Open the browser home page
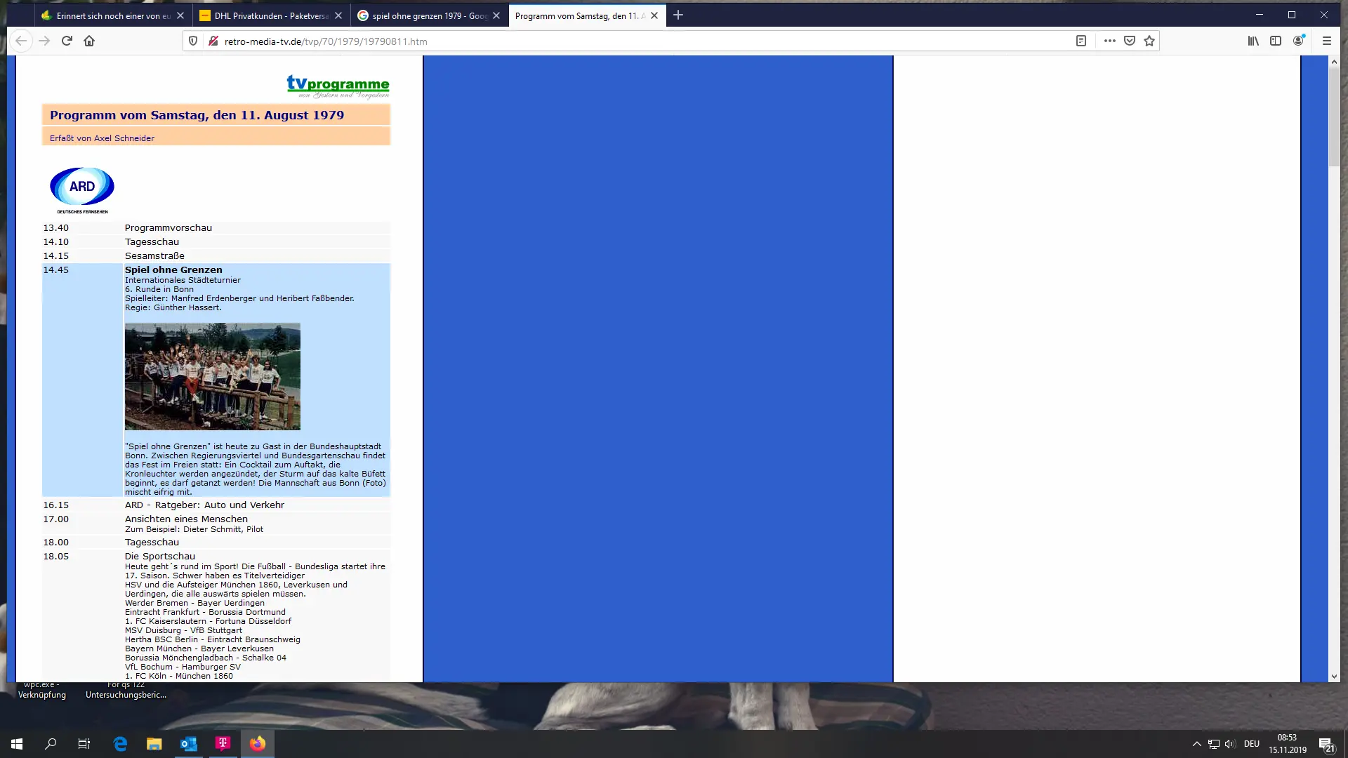 click(89, 41)
